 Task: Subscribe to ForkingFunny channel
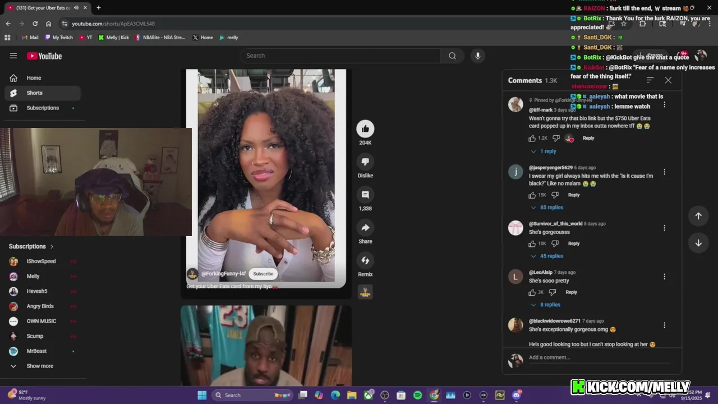click(263, 274)
